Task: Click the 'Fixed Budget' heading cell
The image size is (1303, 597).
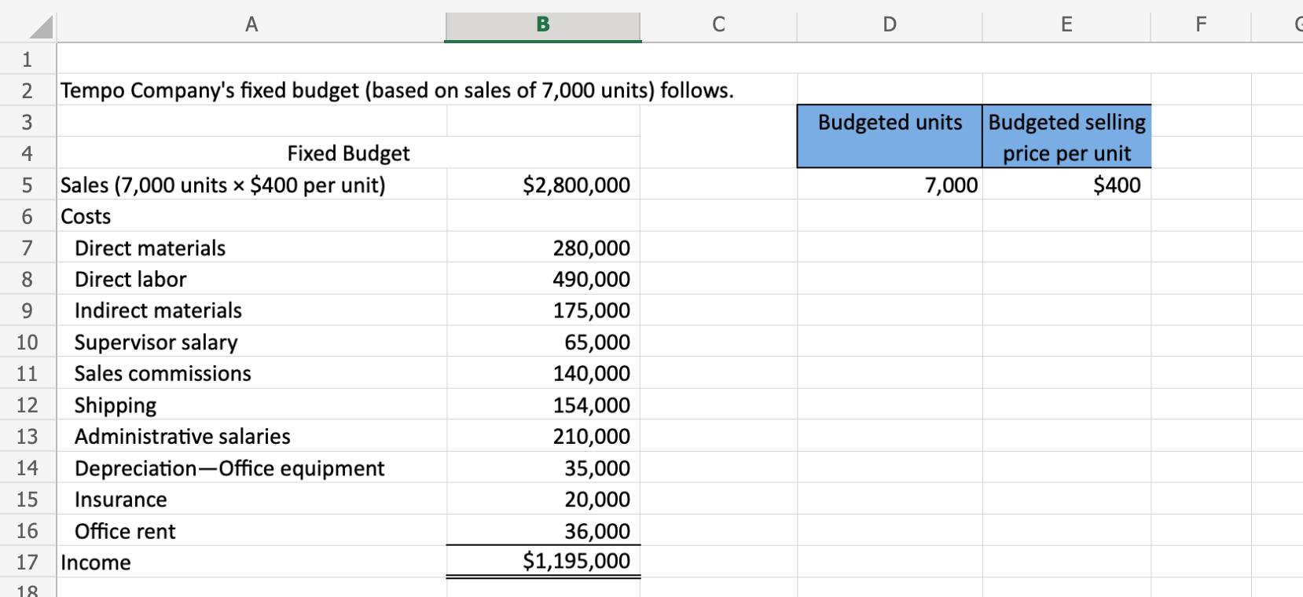Action: (x=348, y=153)
